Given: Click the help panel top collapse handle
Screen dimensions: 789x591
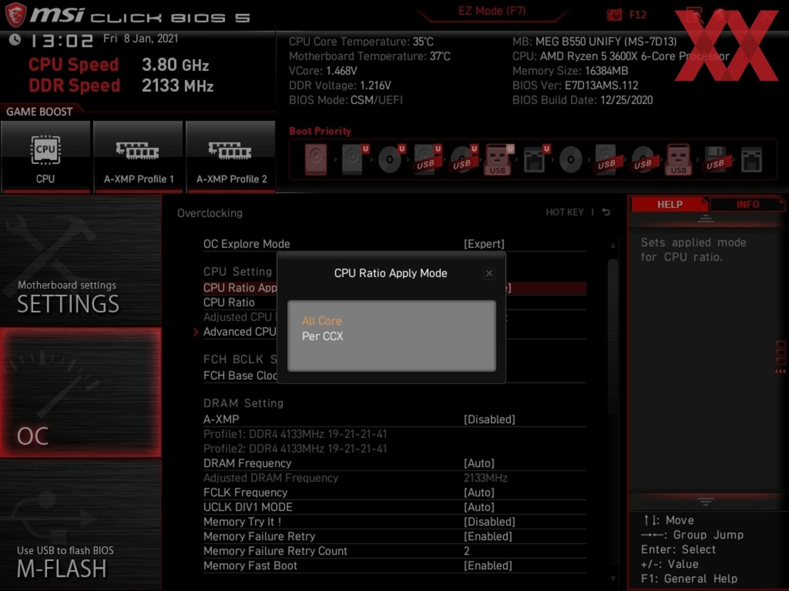Looking at the screenshot, I should 705,218.
